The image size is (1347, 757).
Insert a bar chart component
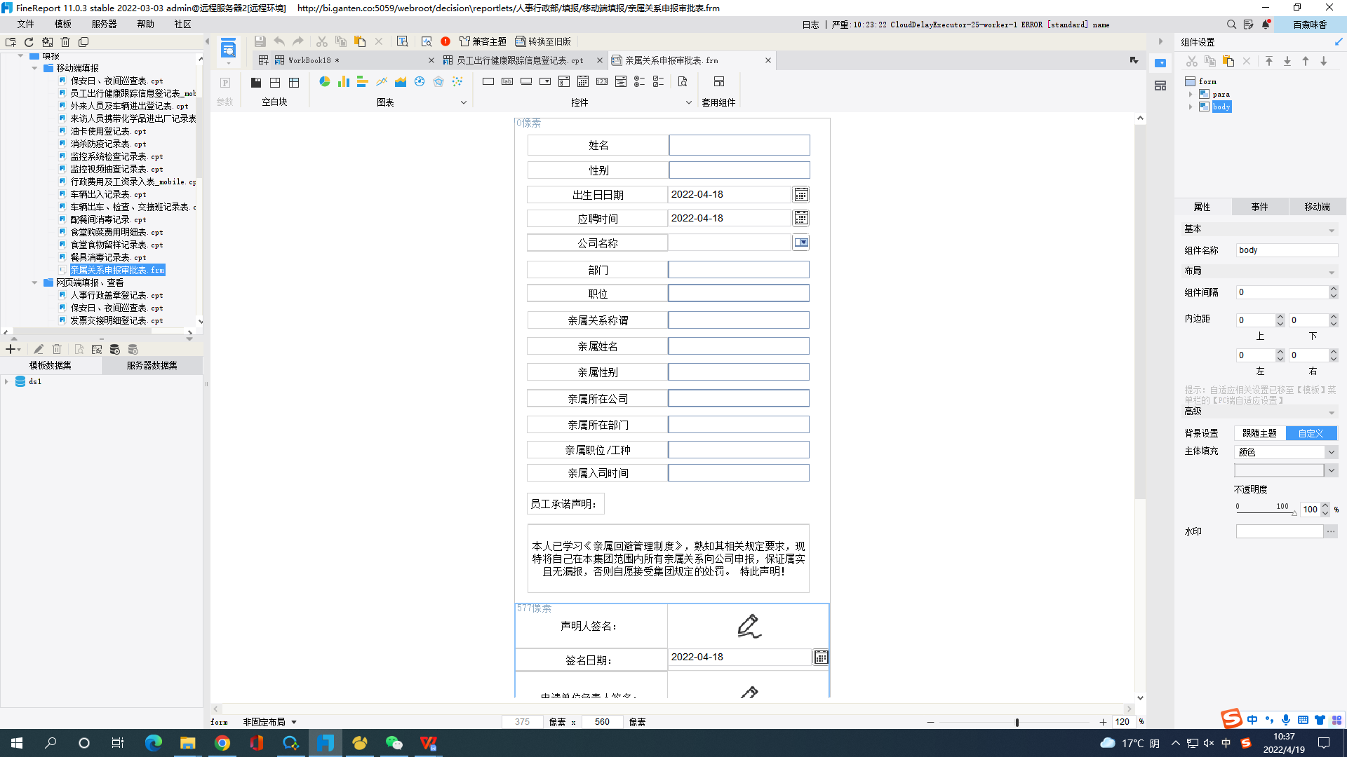pos(343,82)
